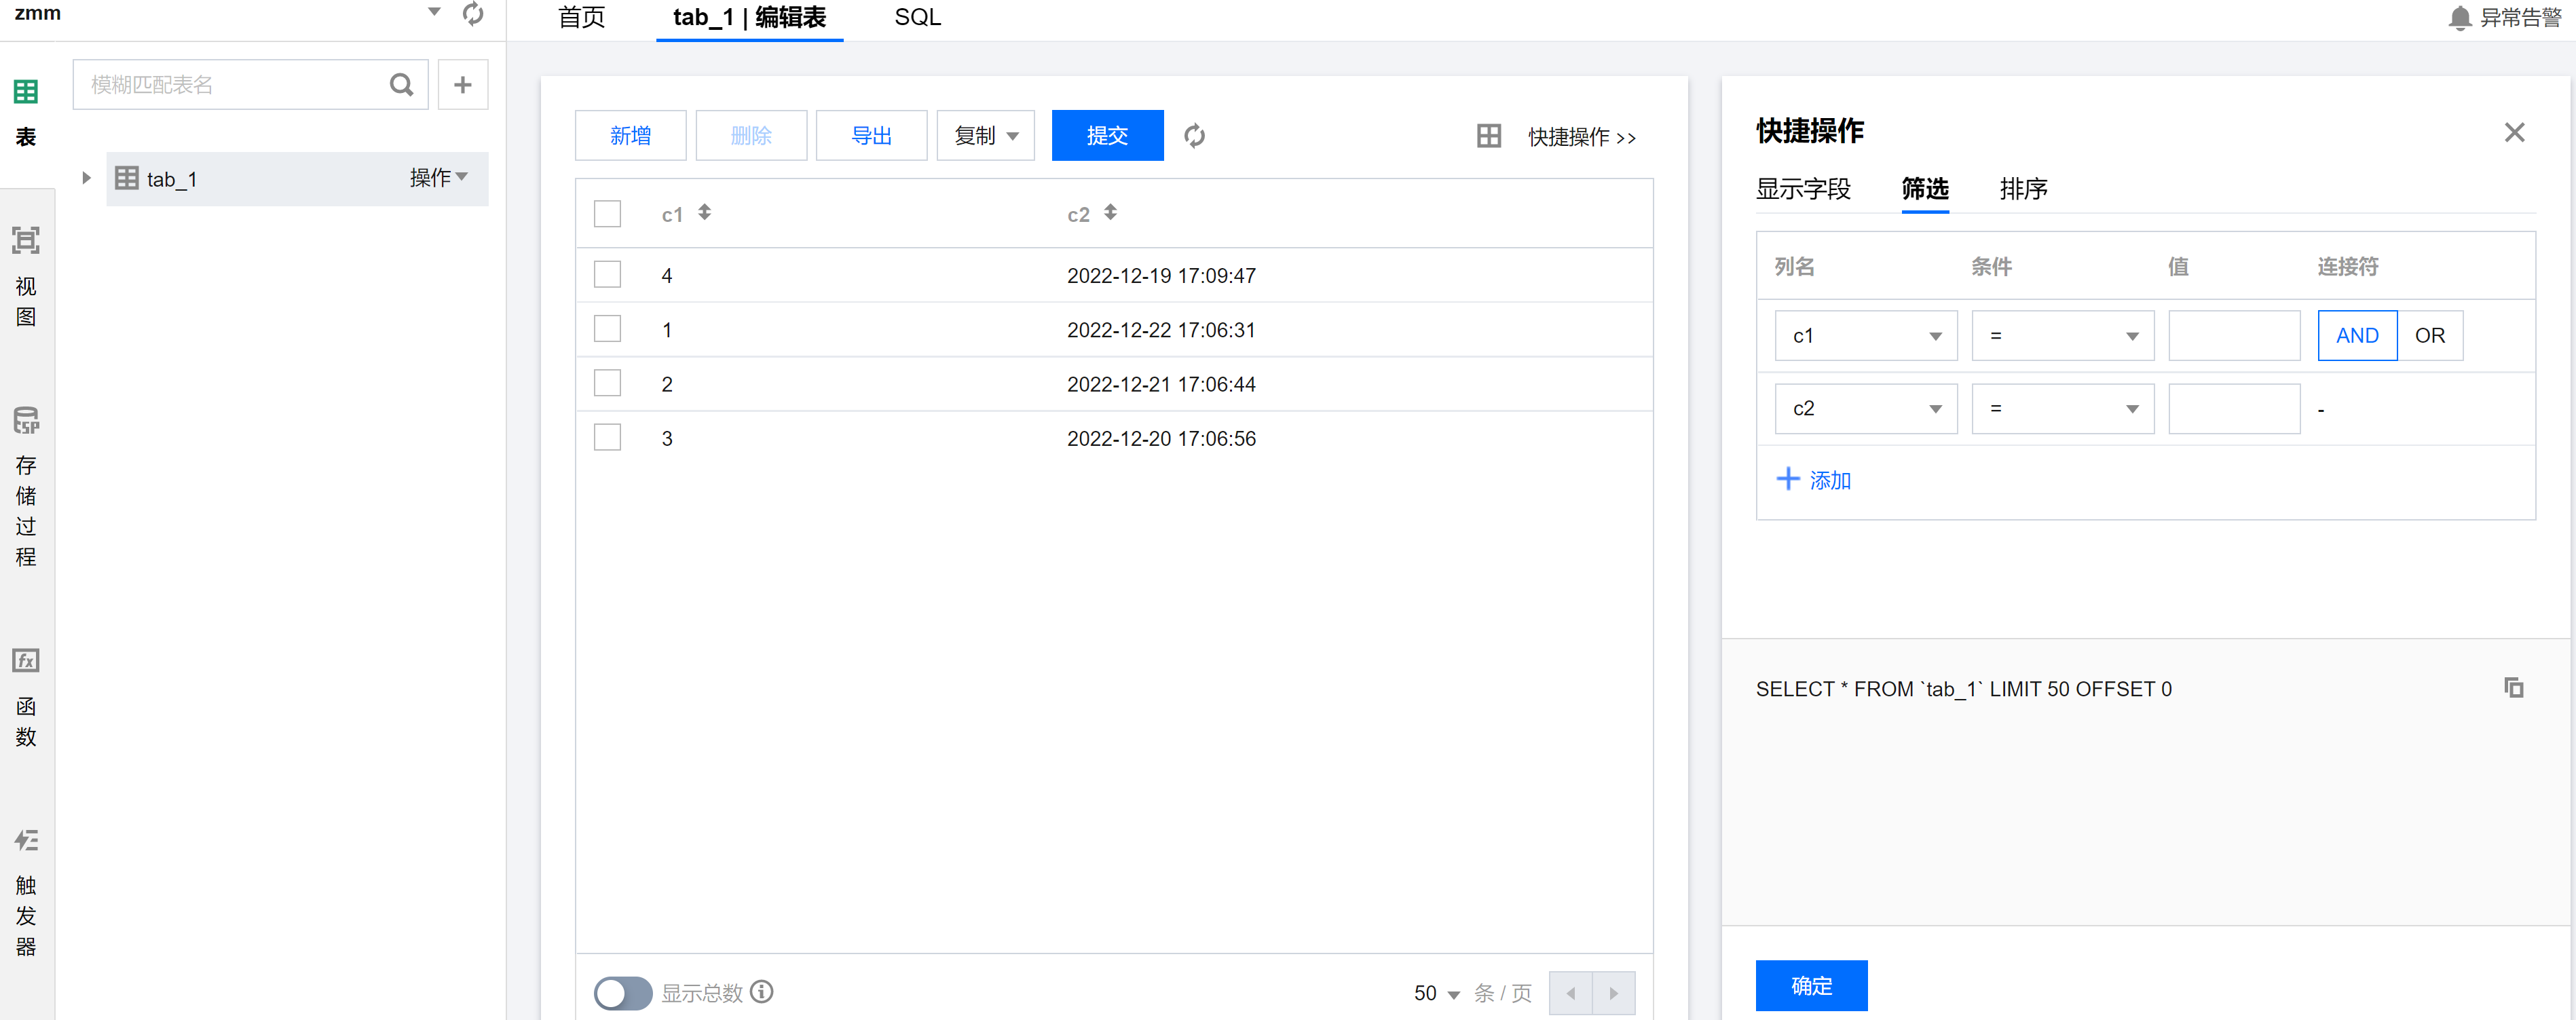2576x1020 pixels.
Task: Check the row with c1 value 4
Action: pos(607,275)
